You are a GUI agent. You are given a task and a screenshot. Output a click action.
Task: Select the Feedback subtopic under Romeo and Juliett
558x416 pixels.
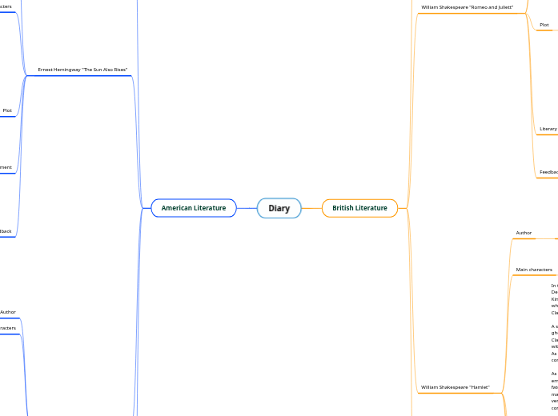[548, 172]
